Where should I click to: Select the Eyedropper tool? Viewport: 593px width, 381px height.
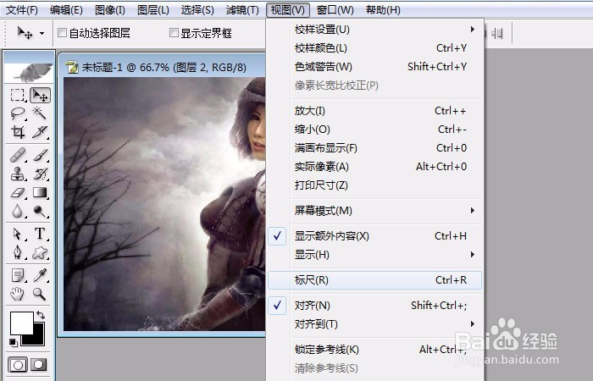pyautogui.click(x=40, y=275)
